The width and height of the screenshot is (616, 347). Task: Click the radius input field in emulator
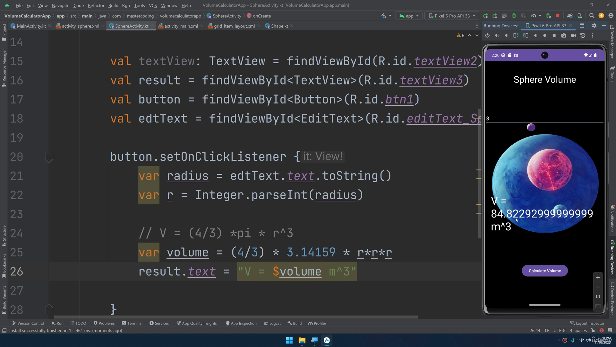(x=544, y=119)
